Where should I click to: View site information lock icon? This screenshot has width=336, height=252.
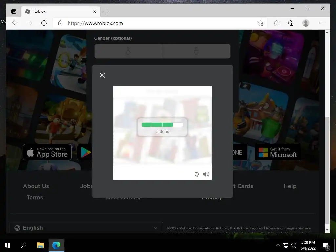point(60,23)
